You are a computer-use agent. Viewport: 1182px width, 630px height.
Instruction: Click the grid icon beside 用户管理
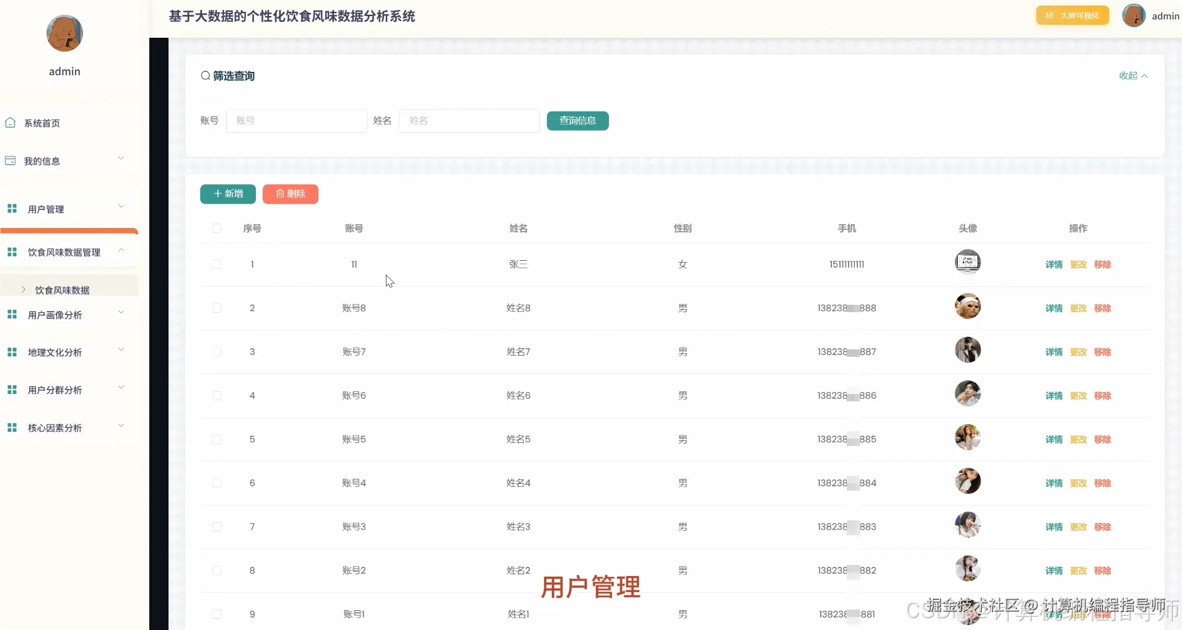coord(12,209)
